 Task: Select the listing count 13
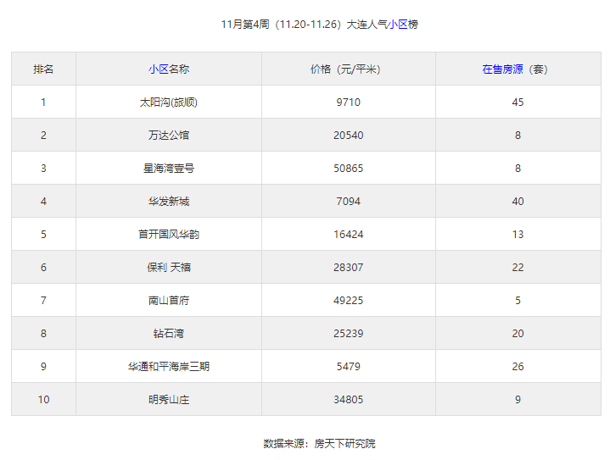pos(518,235)
